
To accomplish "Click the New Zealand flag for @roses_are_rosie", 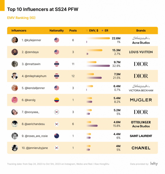I will (57, 136).
